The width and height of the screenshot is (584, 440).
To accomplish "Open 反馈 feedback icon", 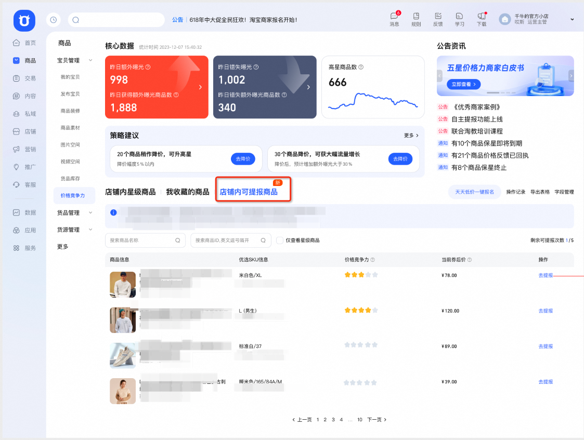I will tap(438, 19).
